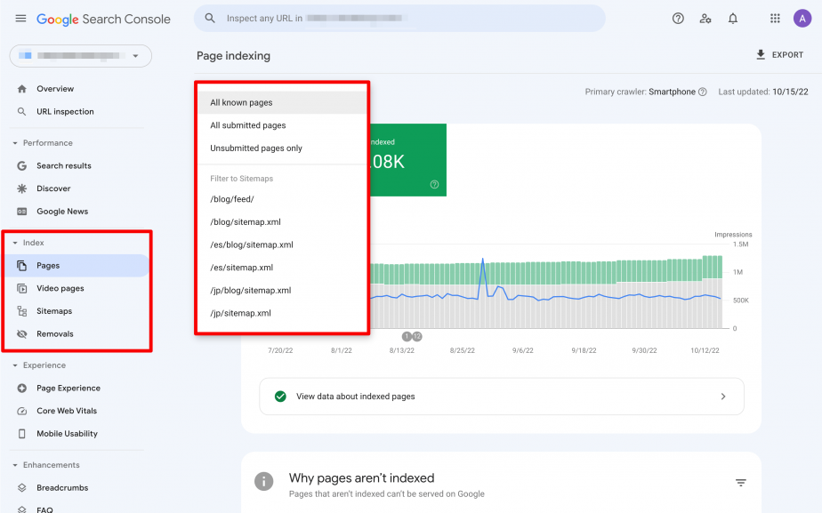Select All known pages option
The width and height of the screenshot is (822, 513).
[x=282, y=103]
